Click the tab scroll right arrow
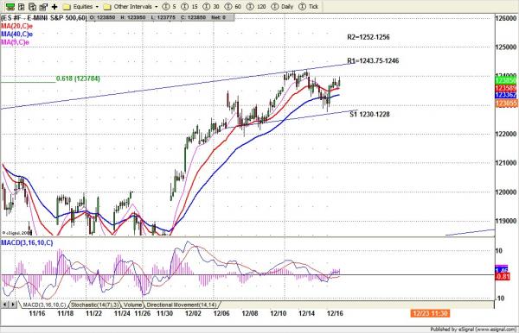This screenshot has width=519, height=333. click(x=13, y=305)
